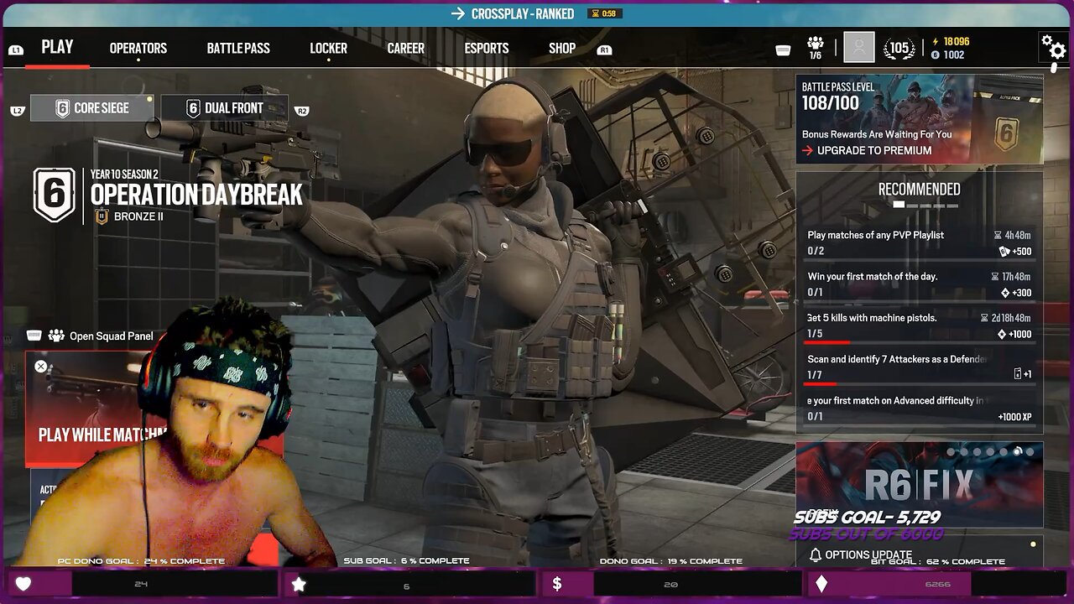The height and width of the screenshot is (604, 1074).
Task: Switch to the LOCKER tab
Action: tap(328, 48)
